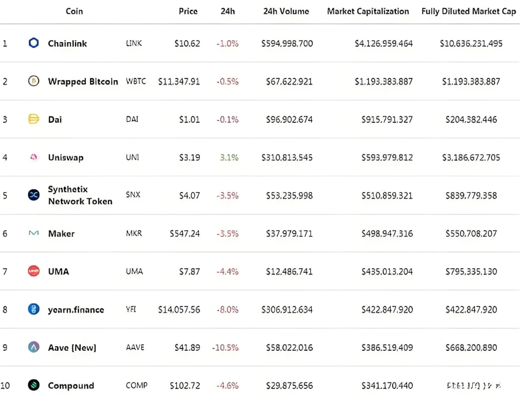Open the Wrapped Bitcoin coin page
Viewport: 520px width, 401px height.
pyautogui.click(x=83, y=82)
